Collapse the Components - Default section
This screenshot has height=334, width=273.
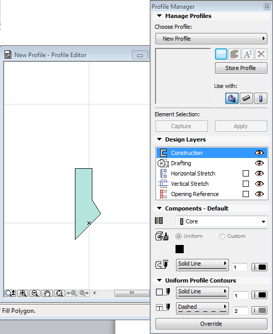[160, 208]
